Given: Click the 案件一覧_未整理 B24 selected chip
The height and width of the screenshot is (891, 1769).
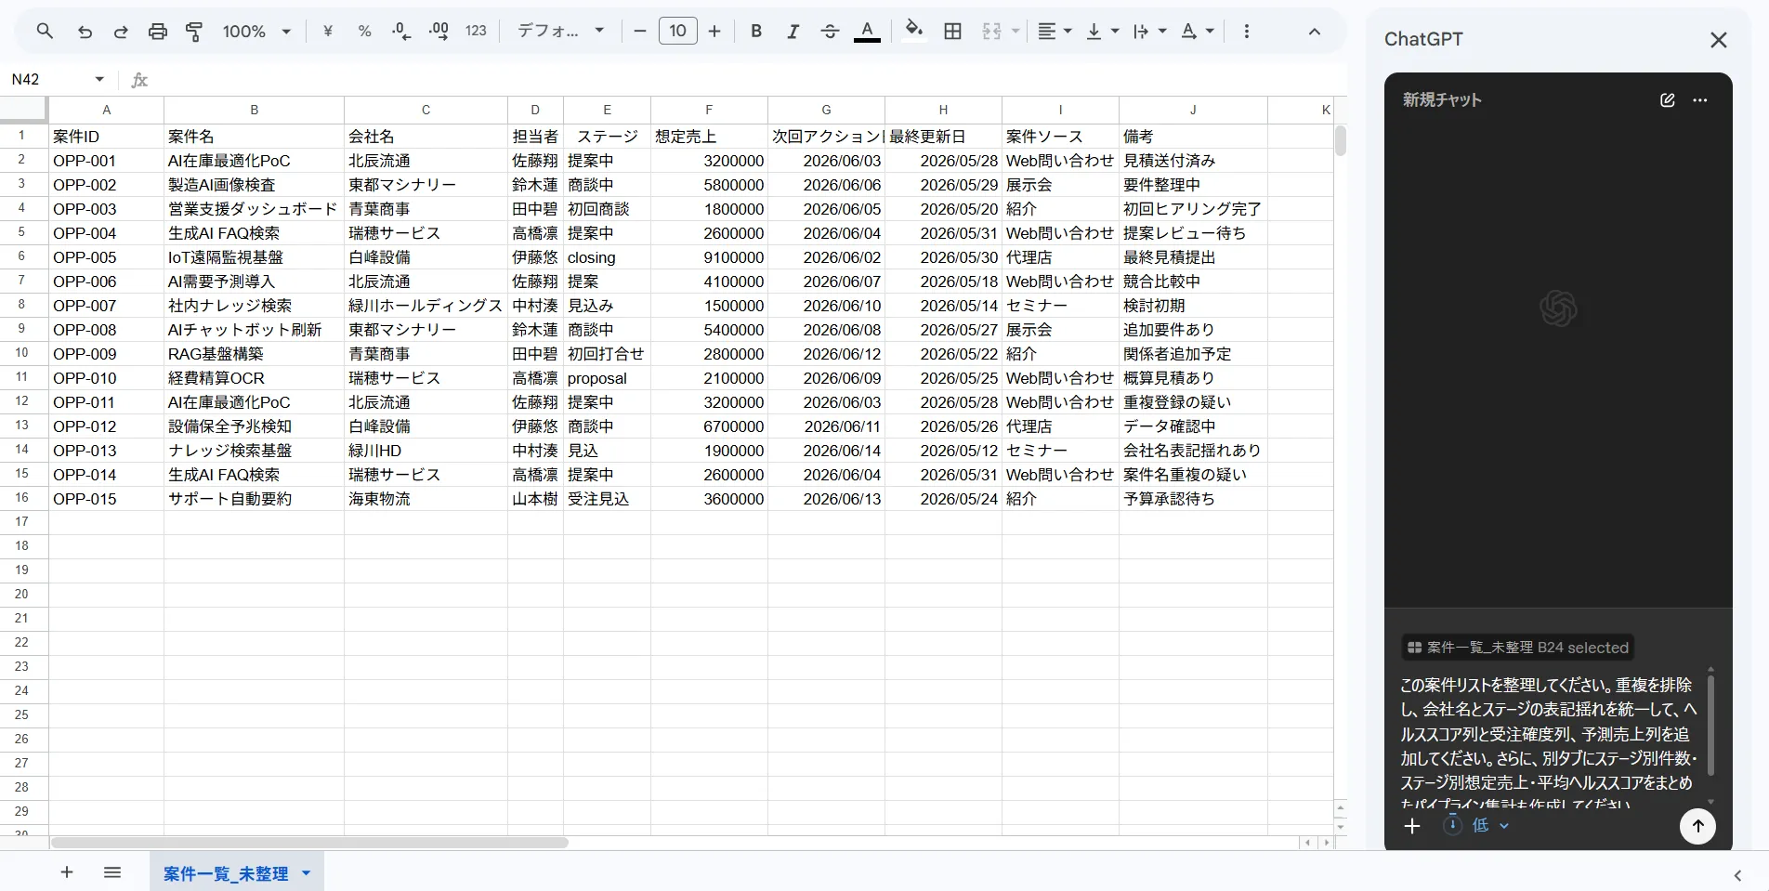Looking at the screenshot, I should coord(1519,648).
